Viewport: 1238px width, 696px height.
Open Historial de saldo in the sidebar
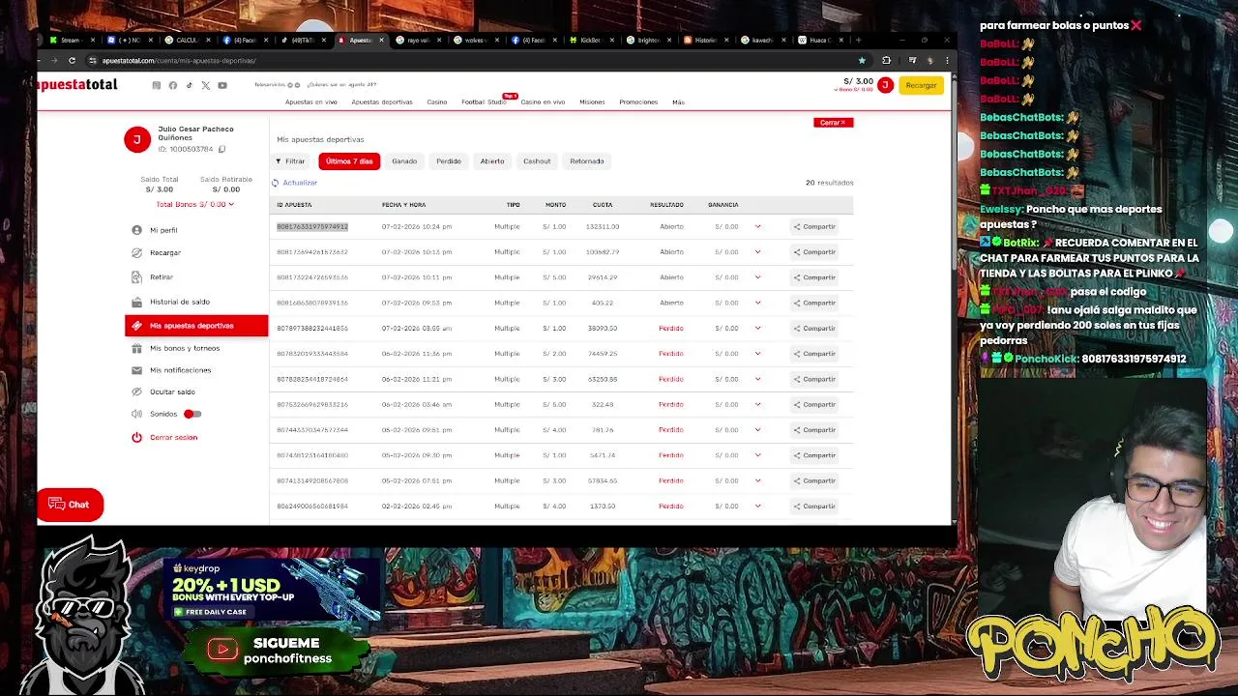(171, 302)
